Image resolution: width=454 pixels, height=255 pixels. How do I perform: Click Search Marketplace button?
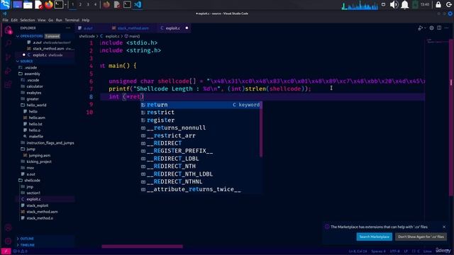tap(374, 237)
